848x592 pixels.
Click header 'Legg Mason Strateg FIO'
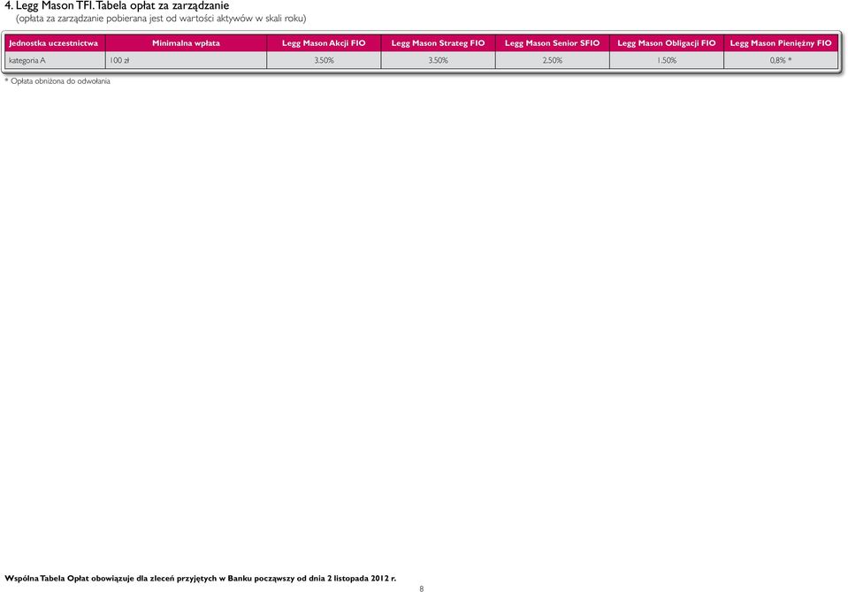438,43
